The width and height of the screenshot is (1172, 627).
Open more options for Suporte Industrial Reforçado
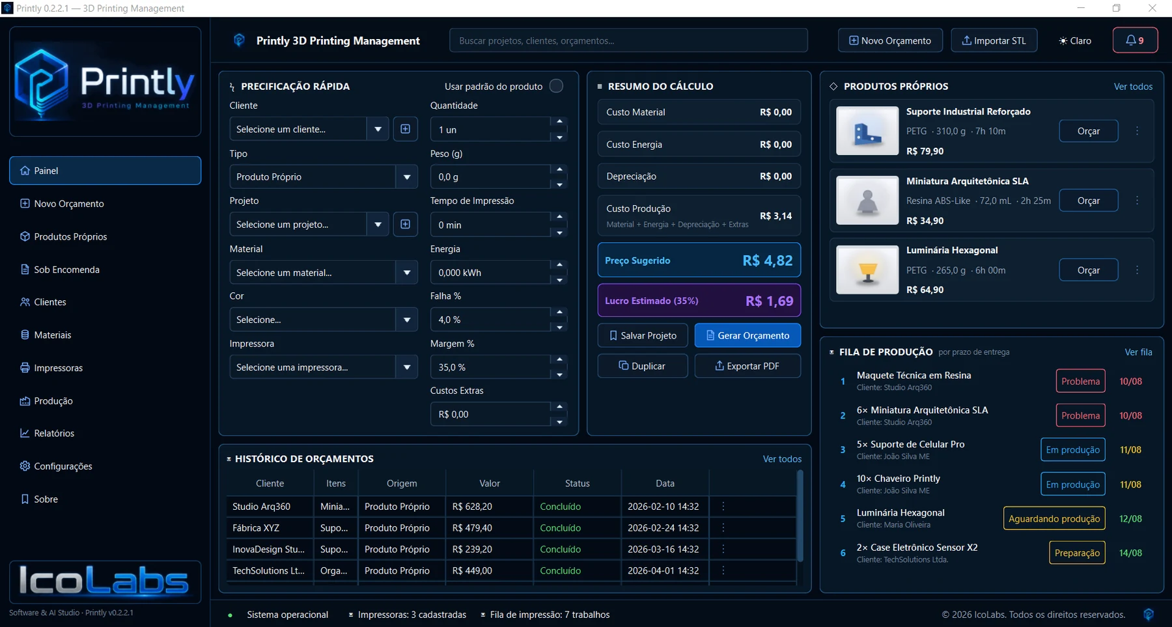pos(1137,131)
